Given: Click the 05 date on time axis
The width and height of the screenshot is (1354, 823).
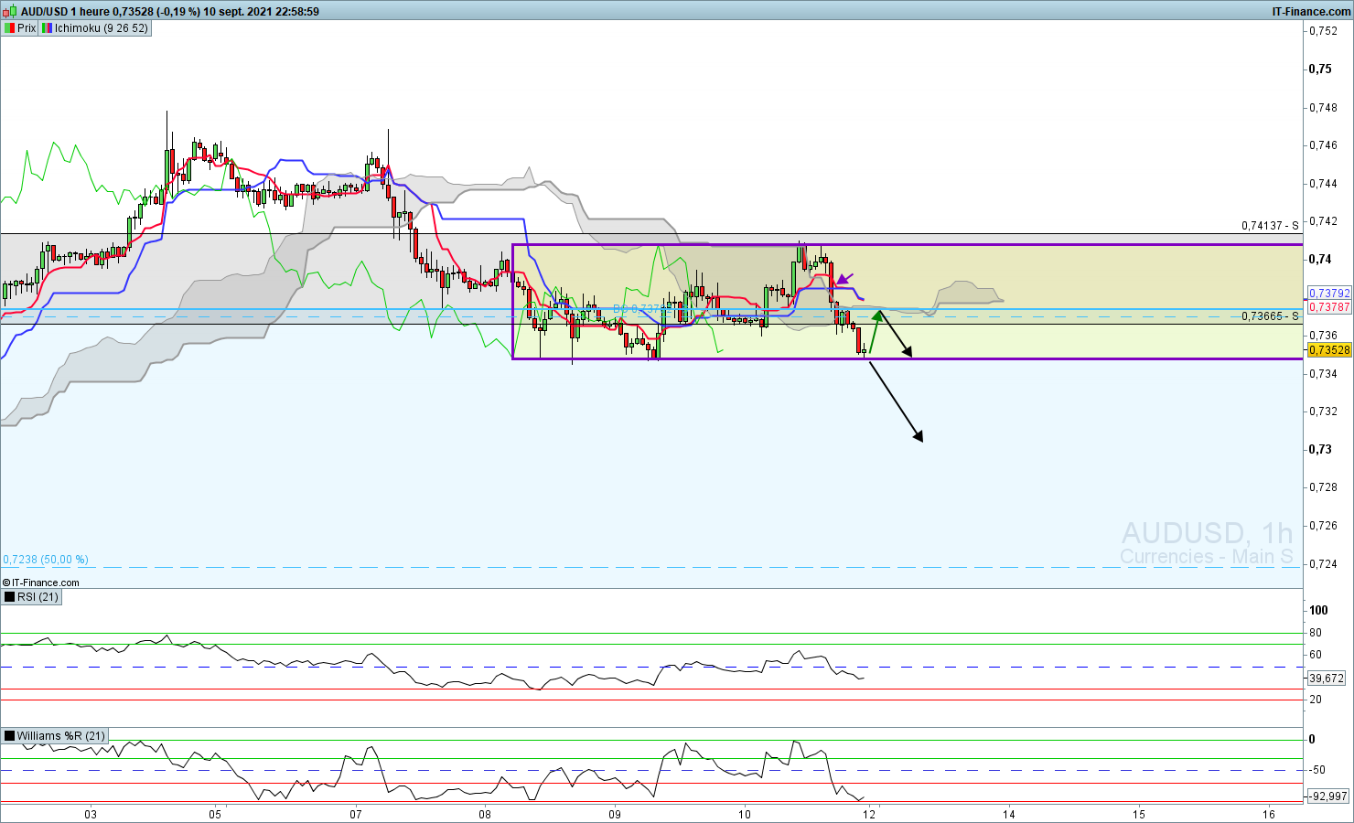Looking at the screenshot, I should pos(216,815).
